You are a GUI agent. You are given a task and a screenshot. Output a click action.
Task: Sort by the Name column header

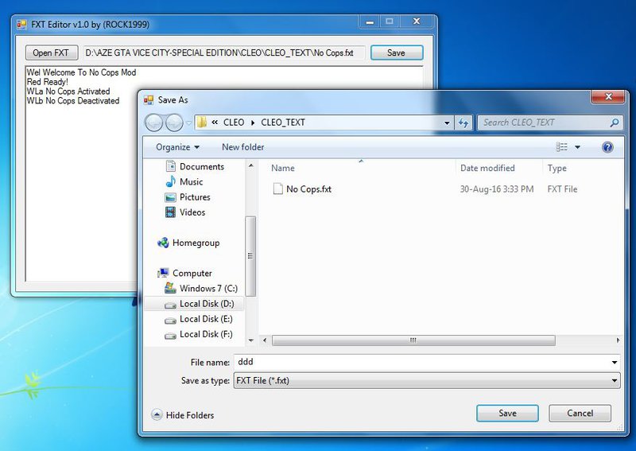(283, 168)
